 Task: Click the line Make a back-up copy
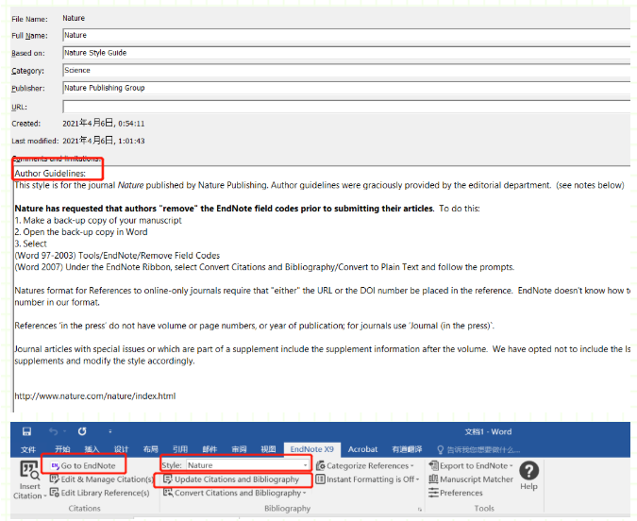pos(98,220)
